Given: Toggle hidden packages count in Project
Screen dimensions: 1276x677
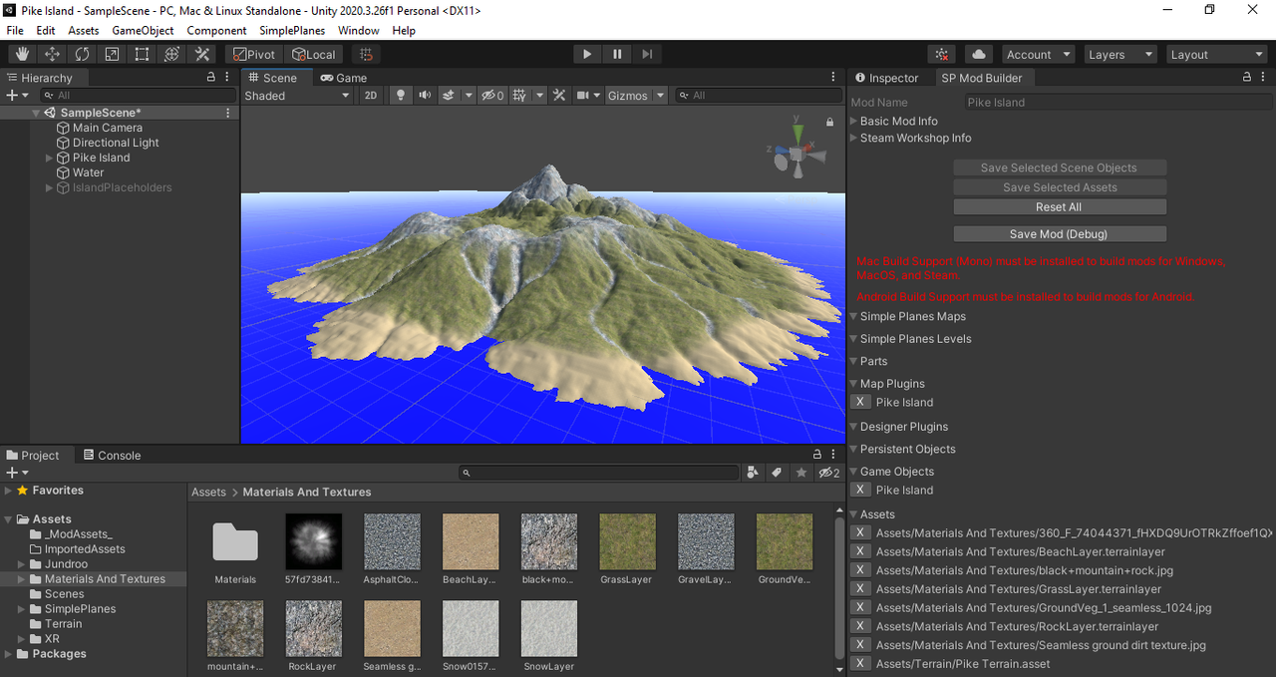Looking at the screenshot, I should pos(829,473).
